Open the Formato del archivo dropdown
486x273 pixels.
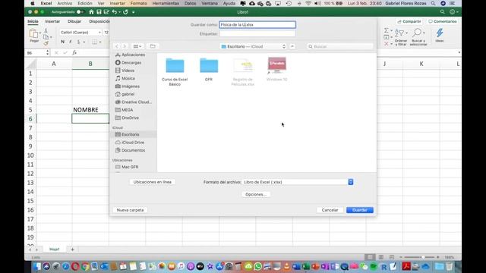click(298, 182)
